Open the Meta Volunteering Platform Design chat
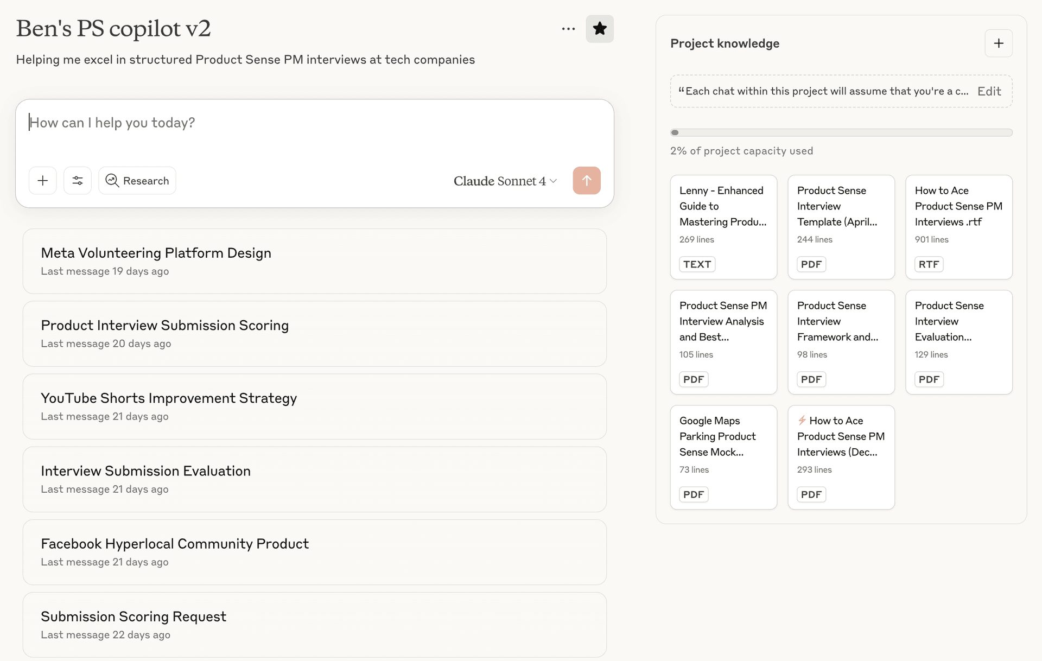Screen dimensions: 1042x661 315,261
